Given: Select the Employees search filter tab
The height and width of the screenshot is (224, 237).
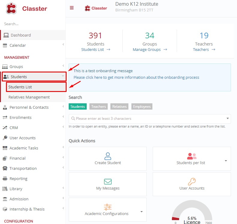Looking at the screenshot, I should coord(142,107).
